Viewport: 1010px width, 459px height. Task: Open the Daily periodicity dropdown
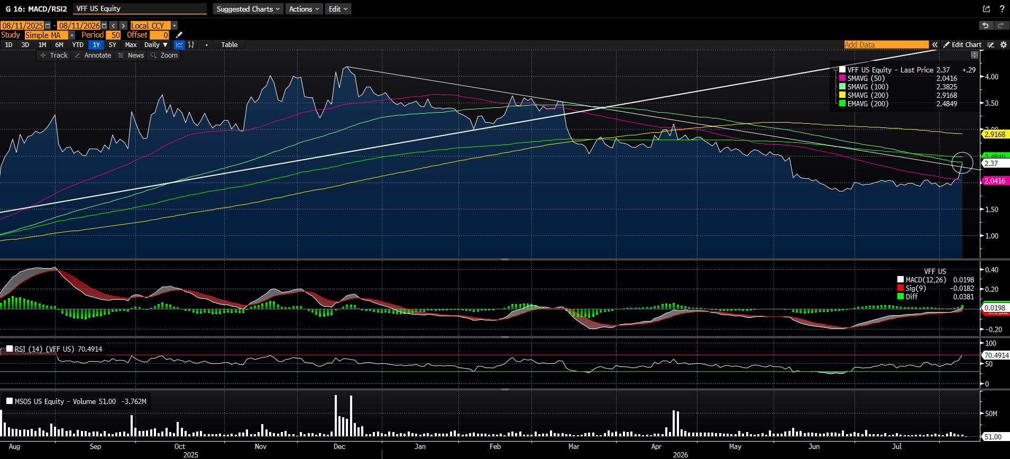(155, 45)
